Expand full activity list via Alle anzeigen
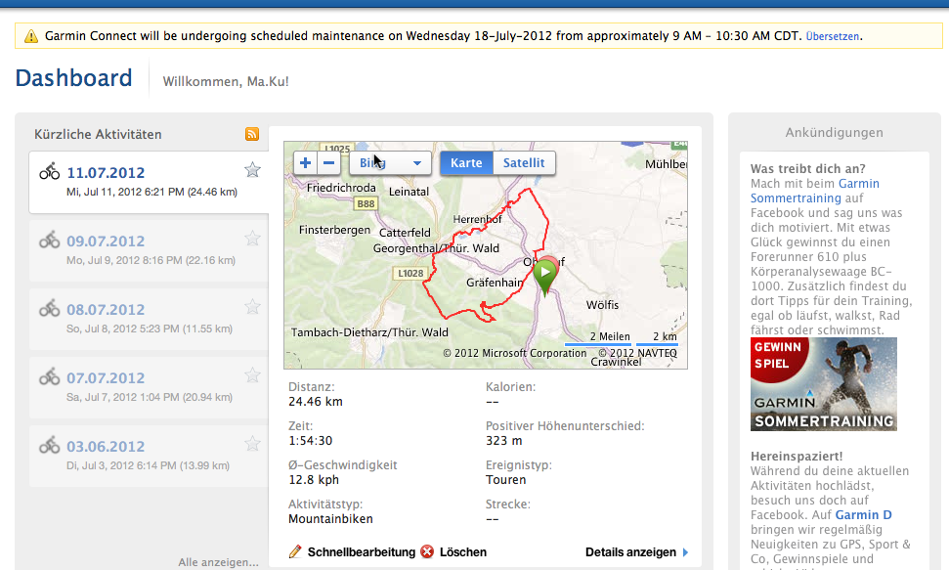Image resolution: width=949 pixels, height=570 pixels. (x=218, y=562)
